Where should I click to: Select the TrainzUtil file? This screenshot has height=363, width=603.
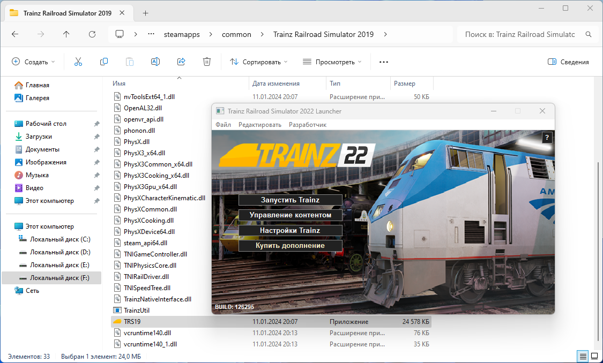pyautogui.click(x=137, y=311)
